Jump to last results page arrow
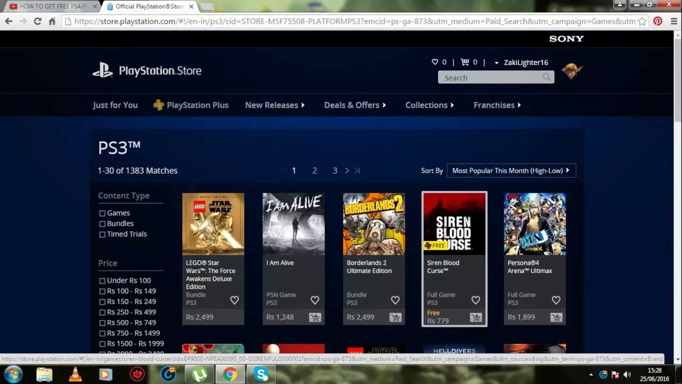This screenshot has height=384, width=682. [x=358, y=171]
